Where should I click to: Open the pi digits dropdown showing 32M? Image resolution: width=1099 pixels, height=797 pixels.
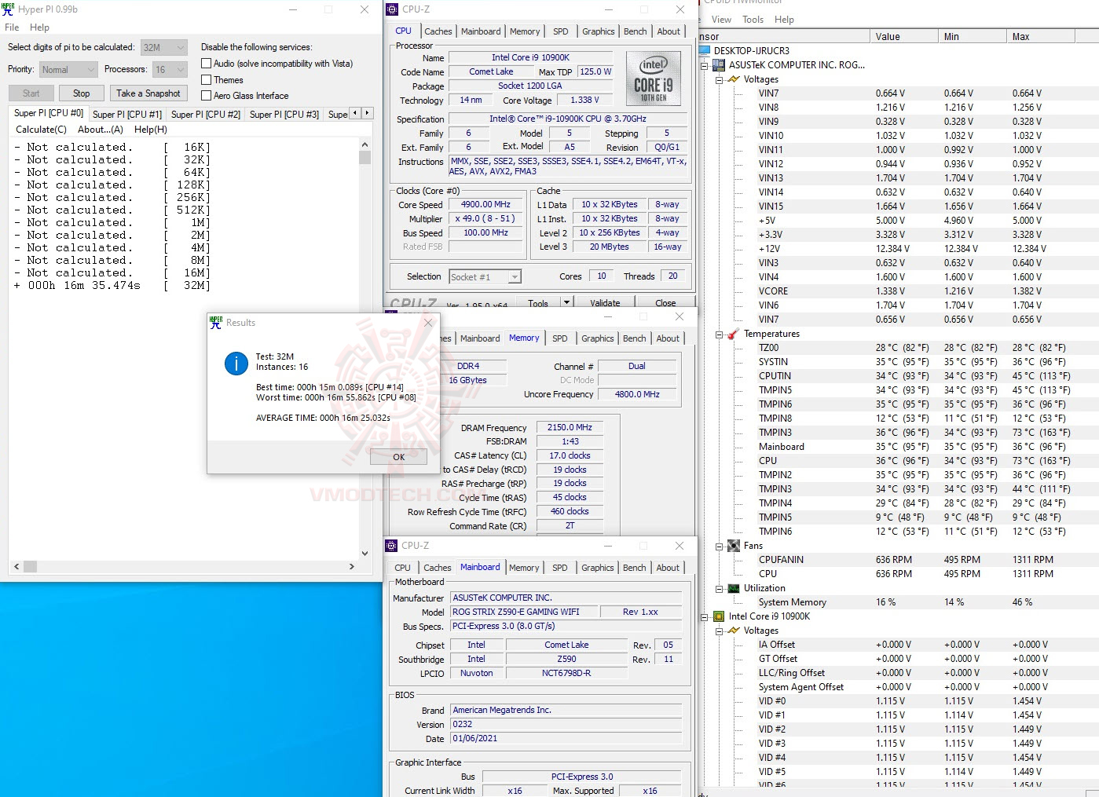[164, 48]
